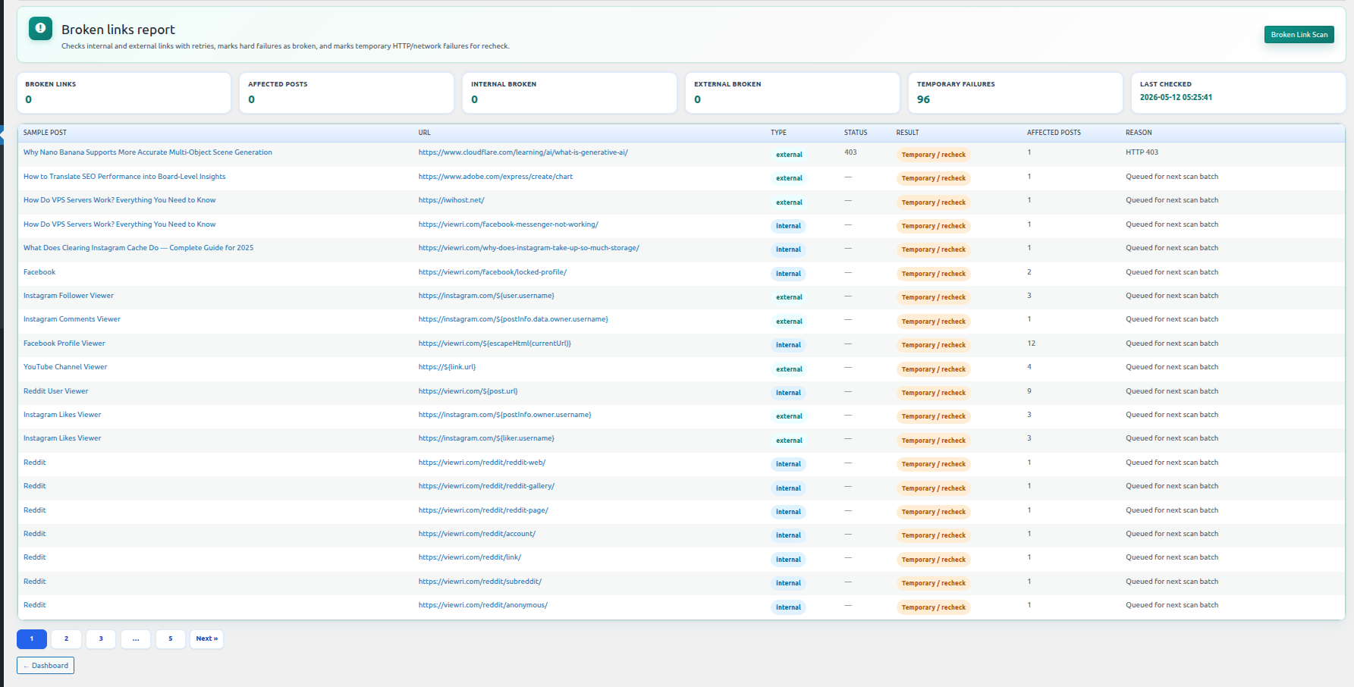Click Temporary / recheck badge for adobe row

pyautogui.click(x=933, y=178)
